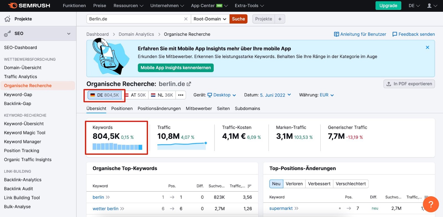Switch to the Positionsänderungen tab
Image resolution: width=443 pixels, height=217 pixels.
pos(159,108)
